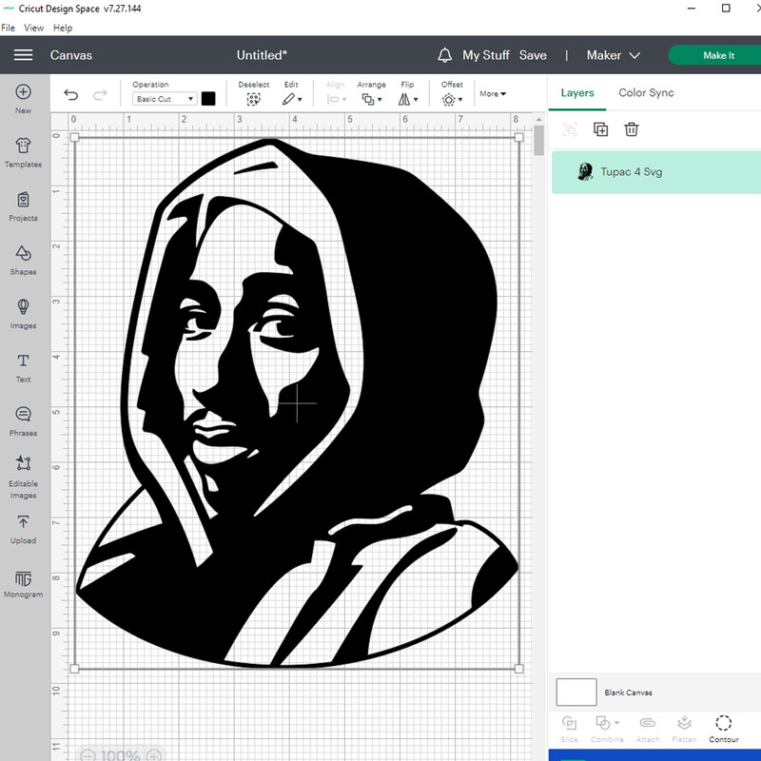Open the Monogram tool
This screenshot has width=761, height=761.
[x=23, y=583]
